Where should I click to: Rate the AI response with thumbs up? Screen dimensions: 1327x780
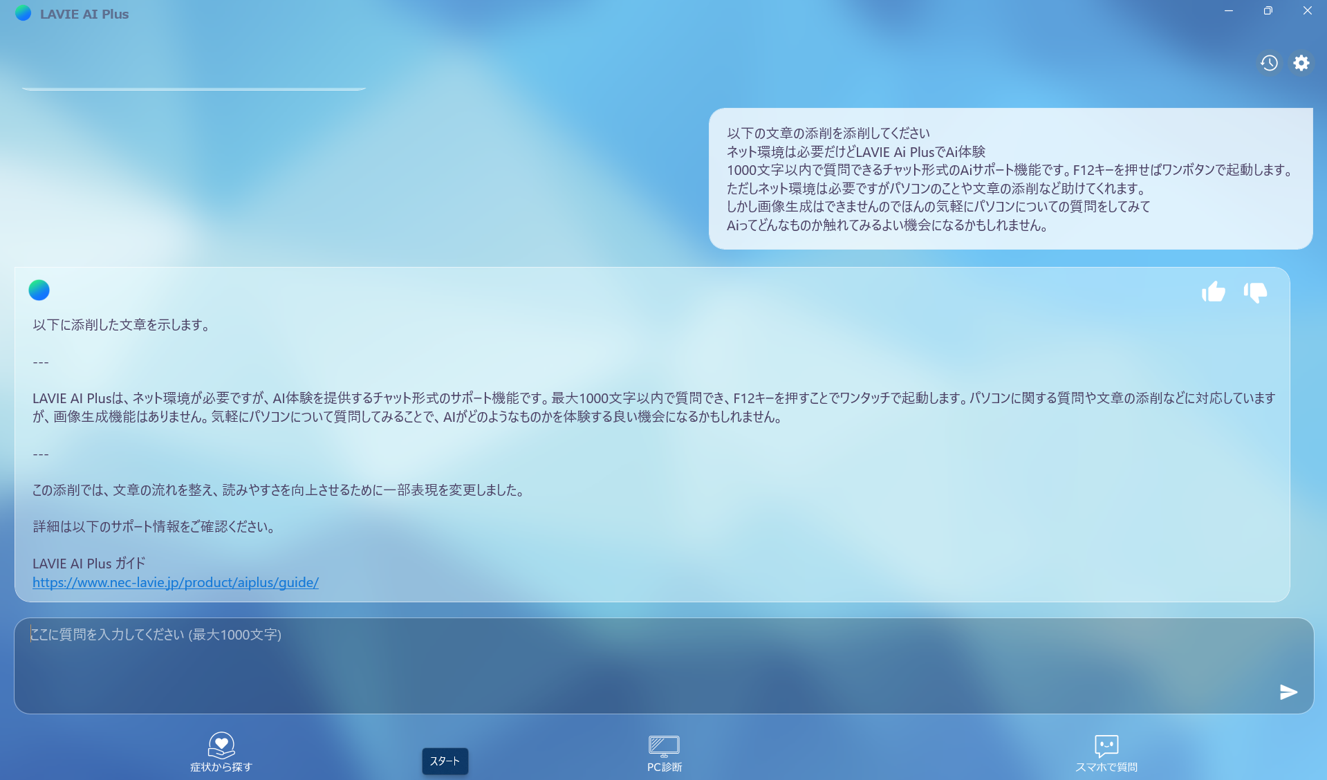[1214, 292]
